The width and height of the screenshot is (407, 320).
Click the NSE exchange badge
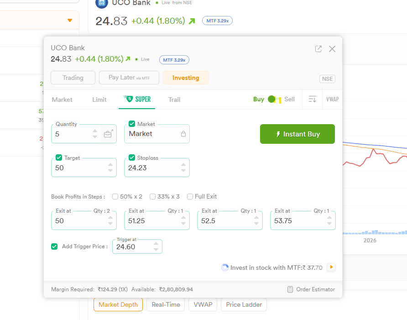click(327, 79)
